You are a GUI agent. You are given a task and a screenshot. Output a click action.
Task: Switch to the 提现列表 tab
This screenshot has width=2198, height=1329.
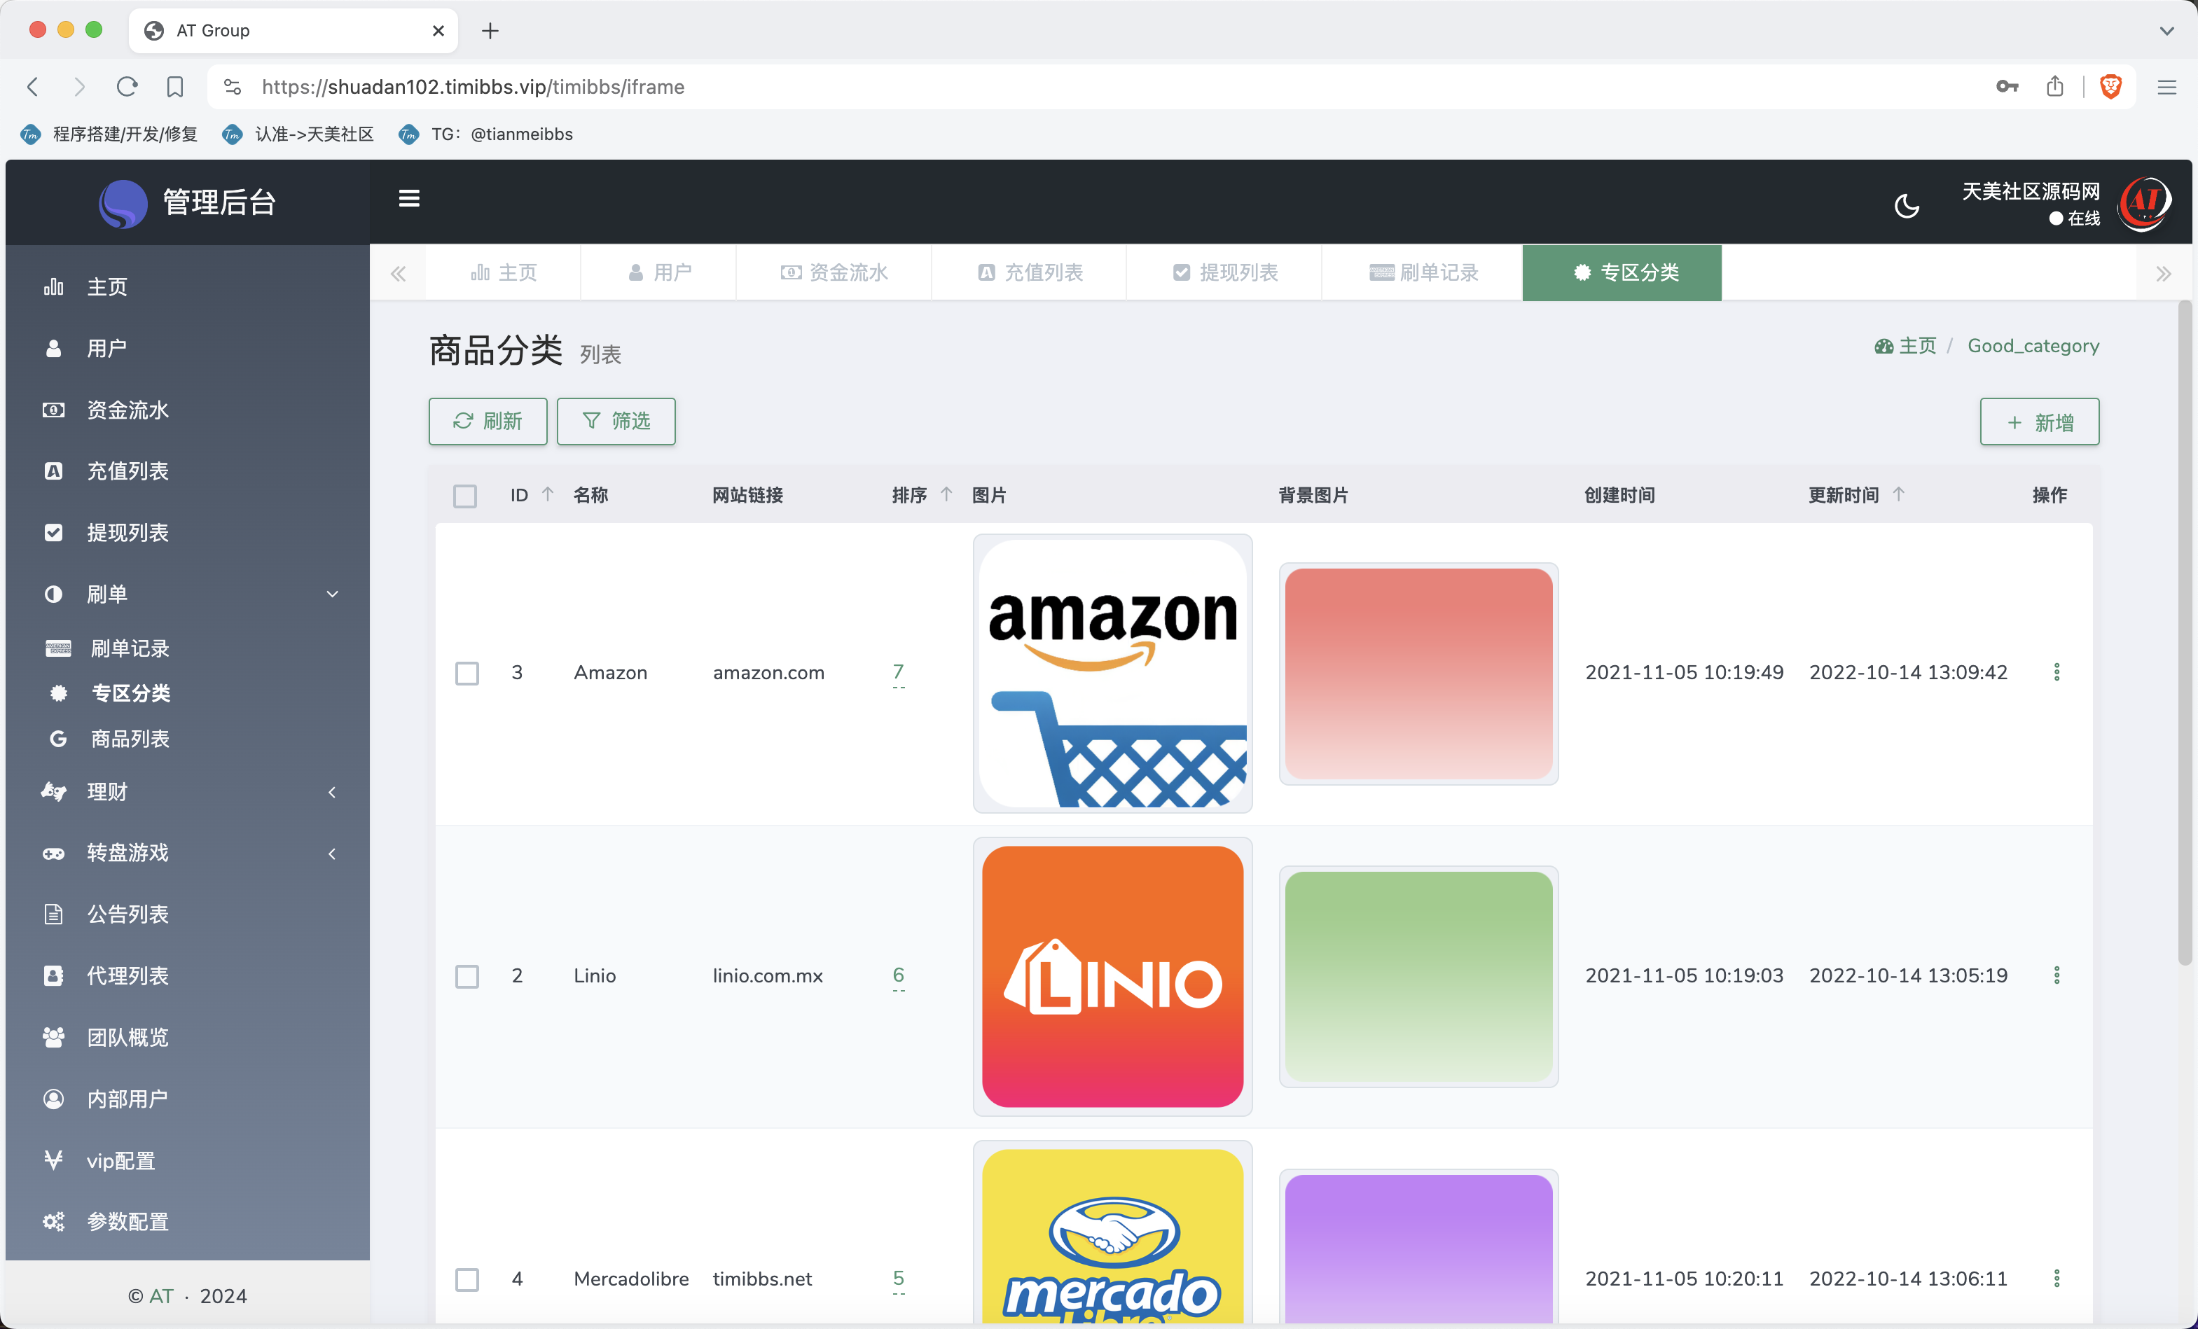tap(1225, 272)
